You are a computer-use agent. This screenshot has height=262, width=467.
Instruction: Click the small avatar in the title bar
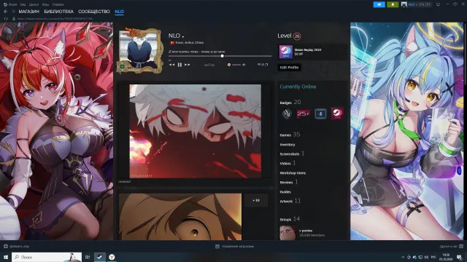click(x=404, y=4)
